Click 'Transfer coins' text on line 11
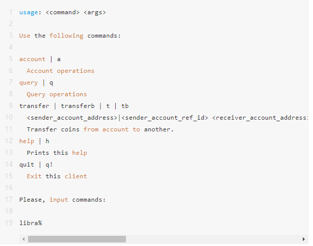The image size is (313, 246). coord(53,129)
